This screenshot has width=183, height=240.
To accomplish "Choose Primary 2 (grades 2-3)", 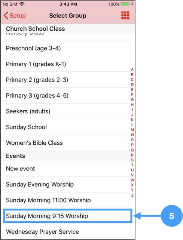I will [x=68, y=80].
